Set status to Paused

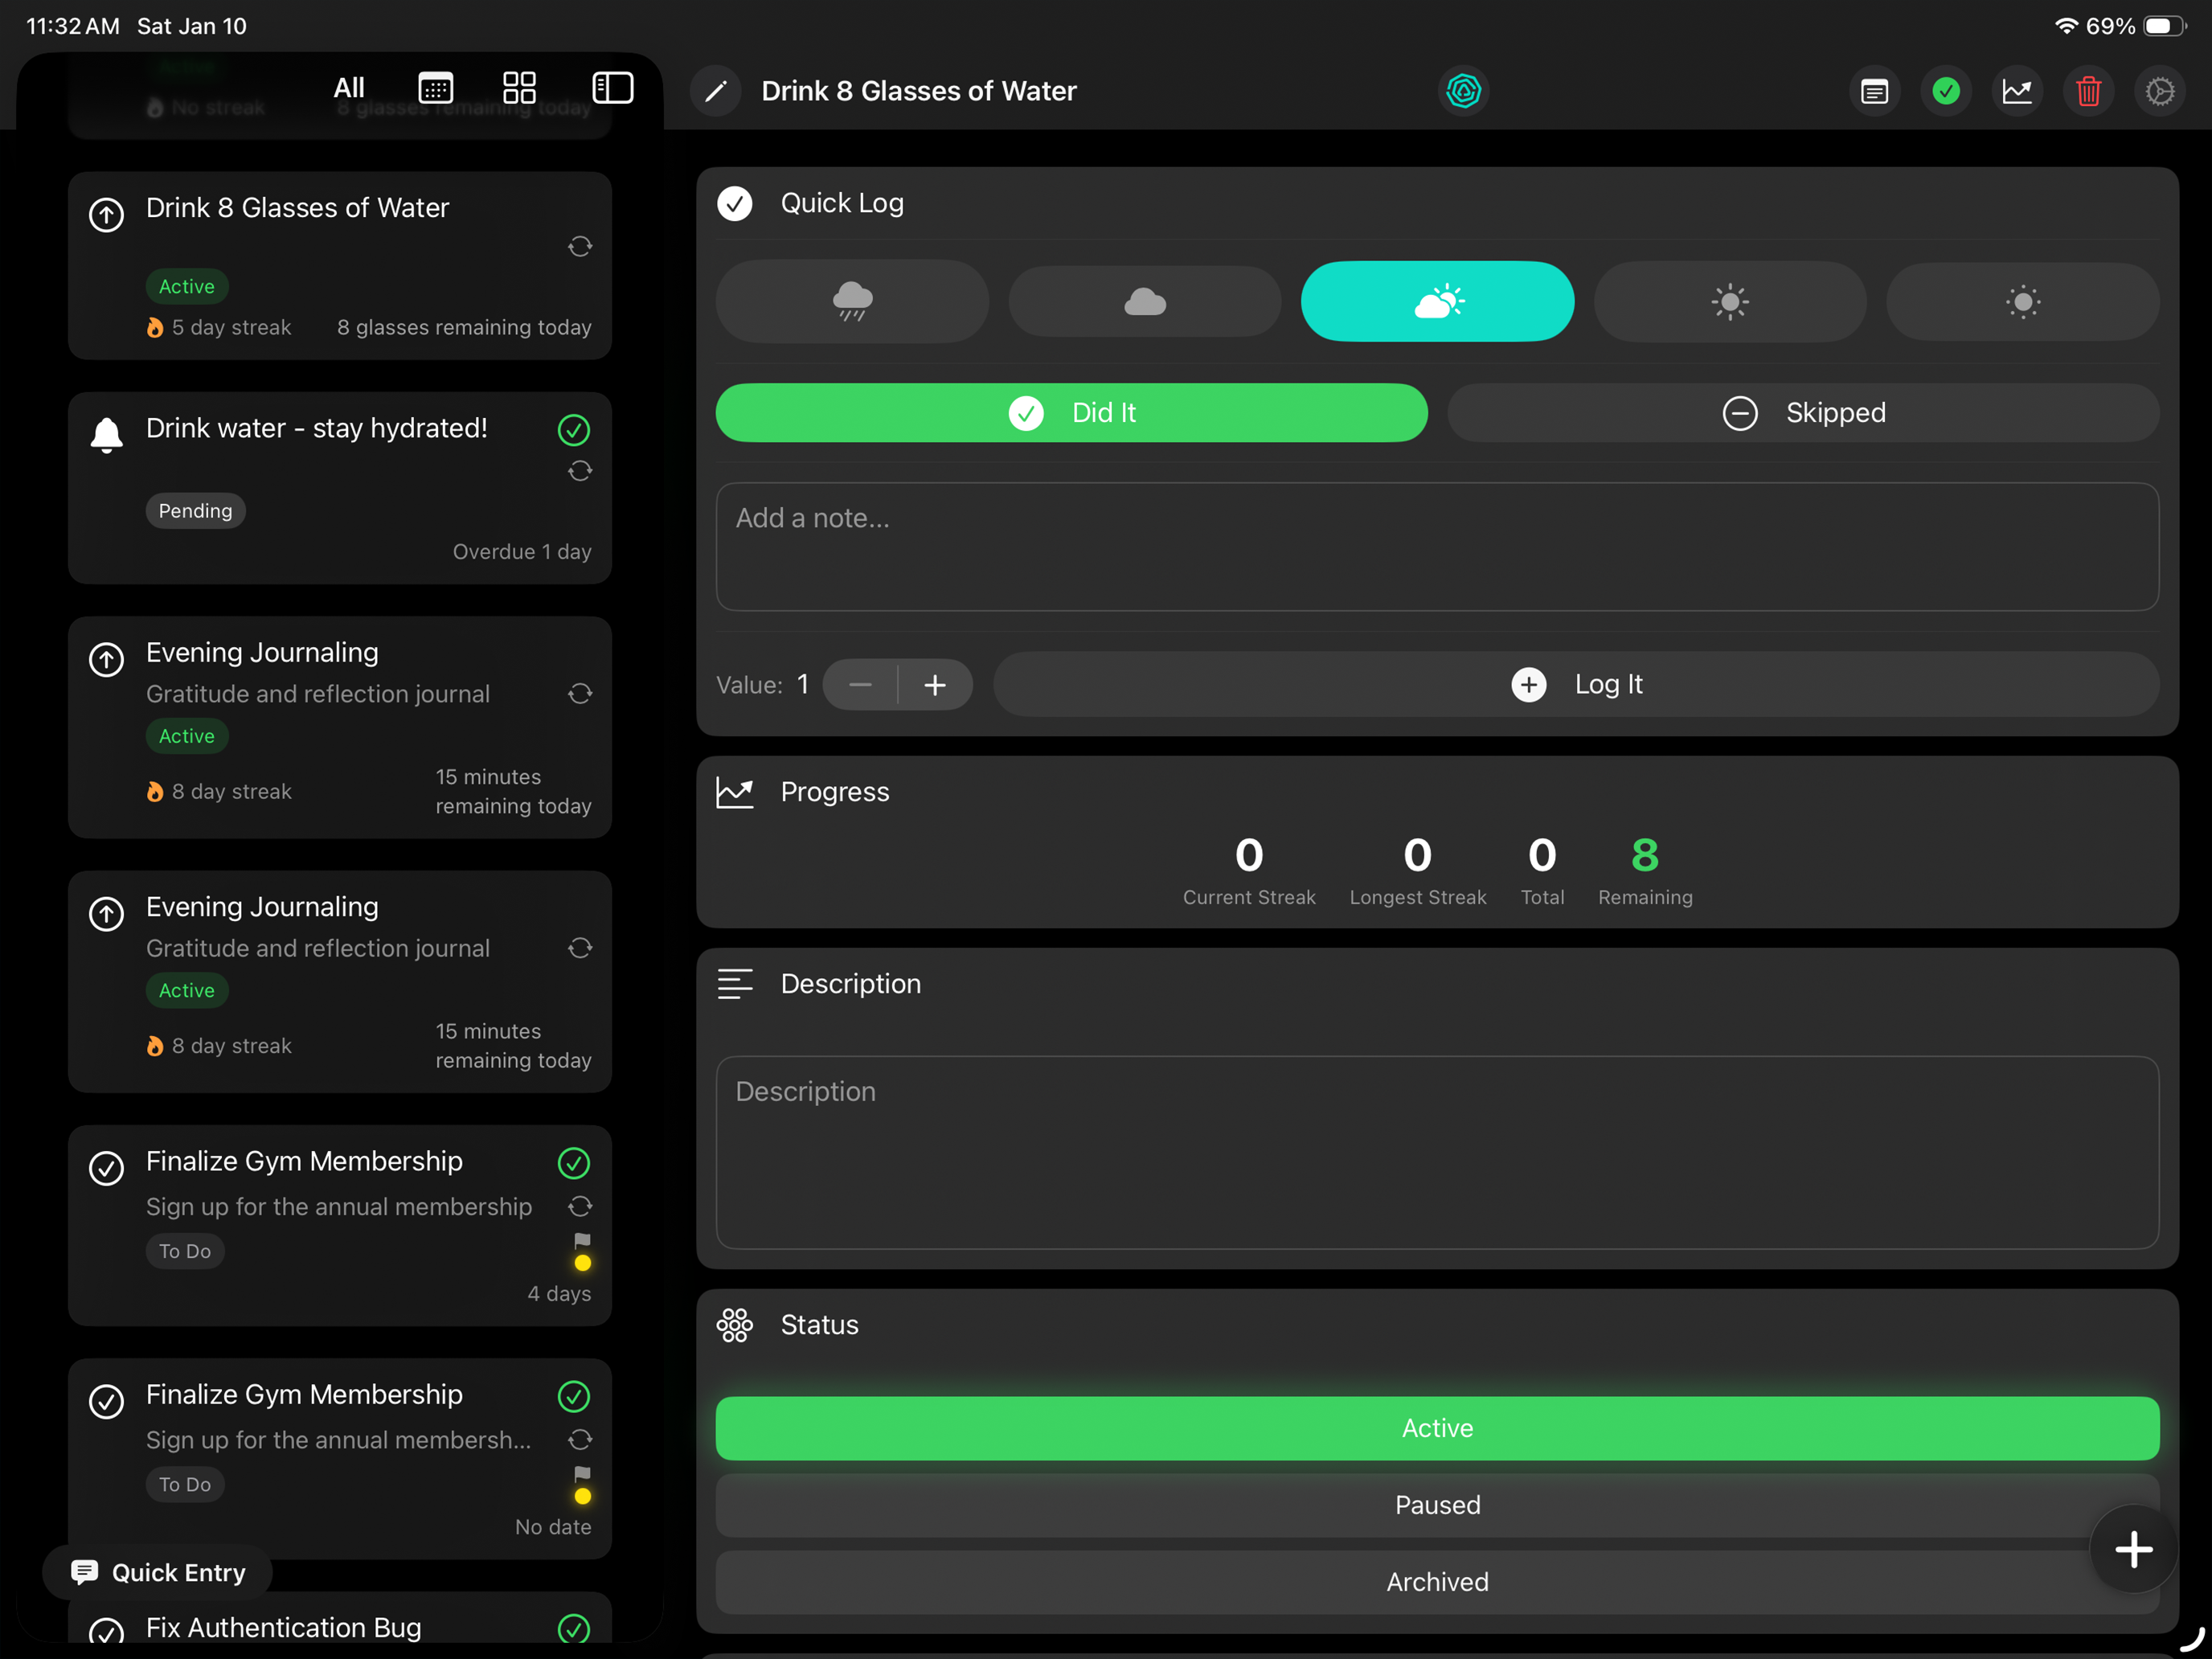[x=1437, y=1505]
